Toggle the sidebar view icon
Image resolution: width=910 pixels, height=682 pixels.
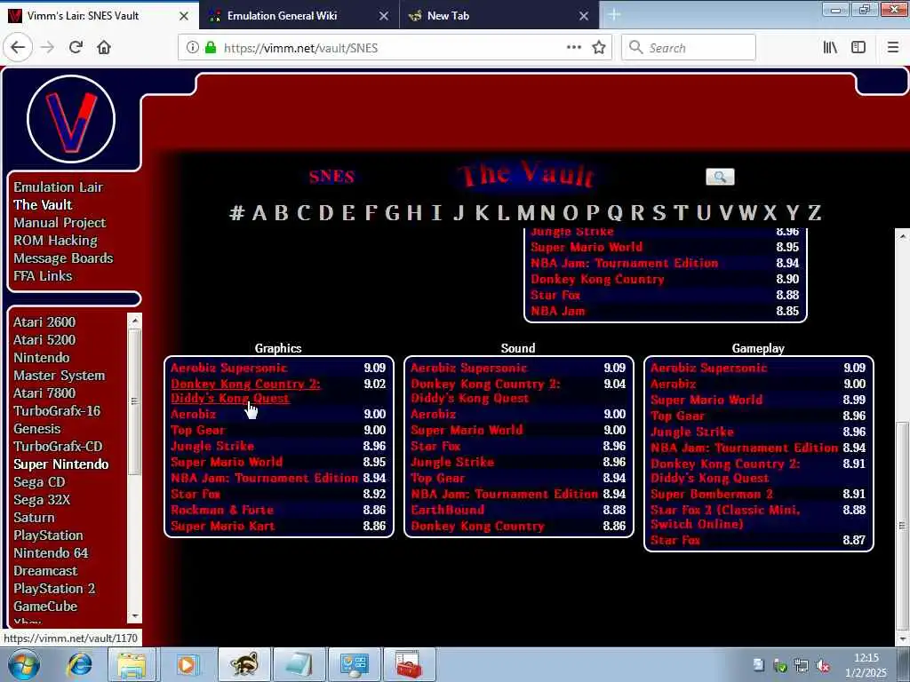pos(858,48)
